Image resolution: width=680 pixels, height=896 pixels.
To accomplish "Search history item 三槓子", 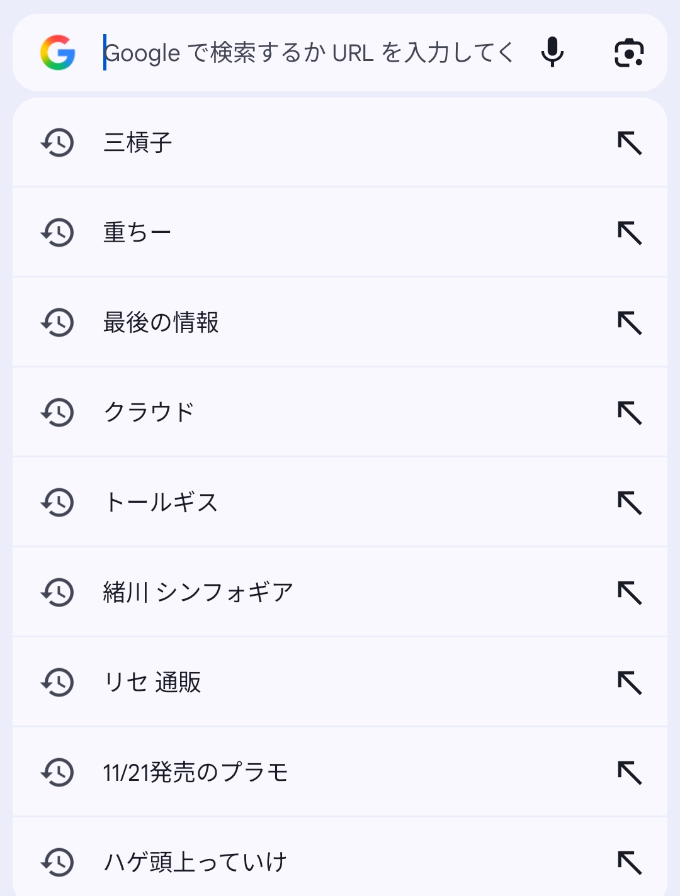I will 138,143.
